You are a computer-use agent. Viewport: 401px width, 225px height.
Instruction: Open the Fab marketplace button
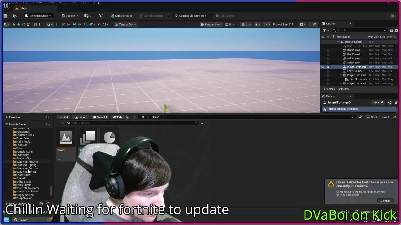tap(117, 117)
